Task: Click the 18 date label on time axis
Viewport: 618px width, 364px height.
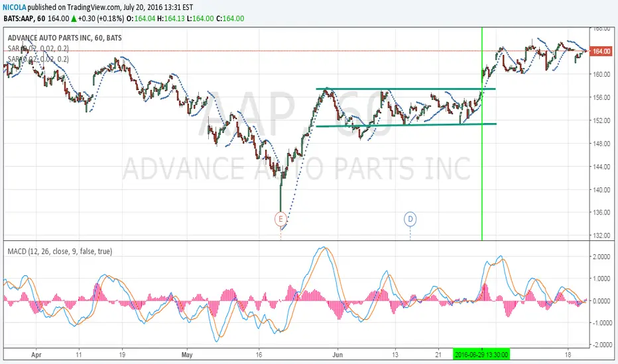Action: point(568,355)
